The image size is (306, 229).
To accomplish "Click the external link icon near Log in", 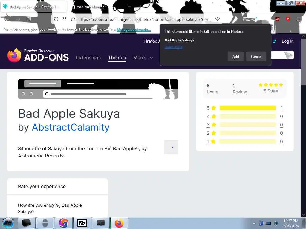I will [x=274, y=41].
